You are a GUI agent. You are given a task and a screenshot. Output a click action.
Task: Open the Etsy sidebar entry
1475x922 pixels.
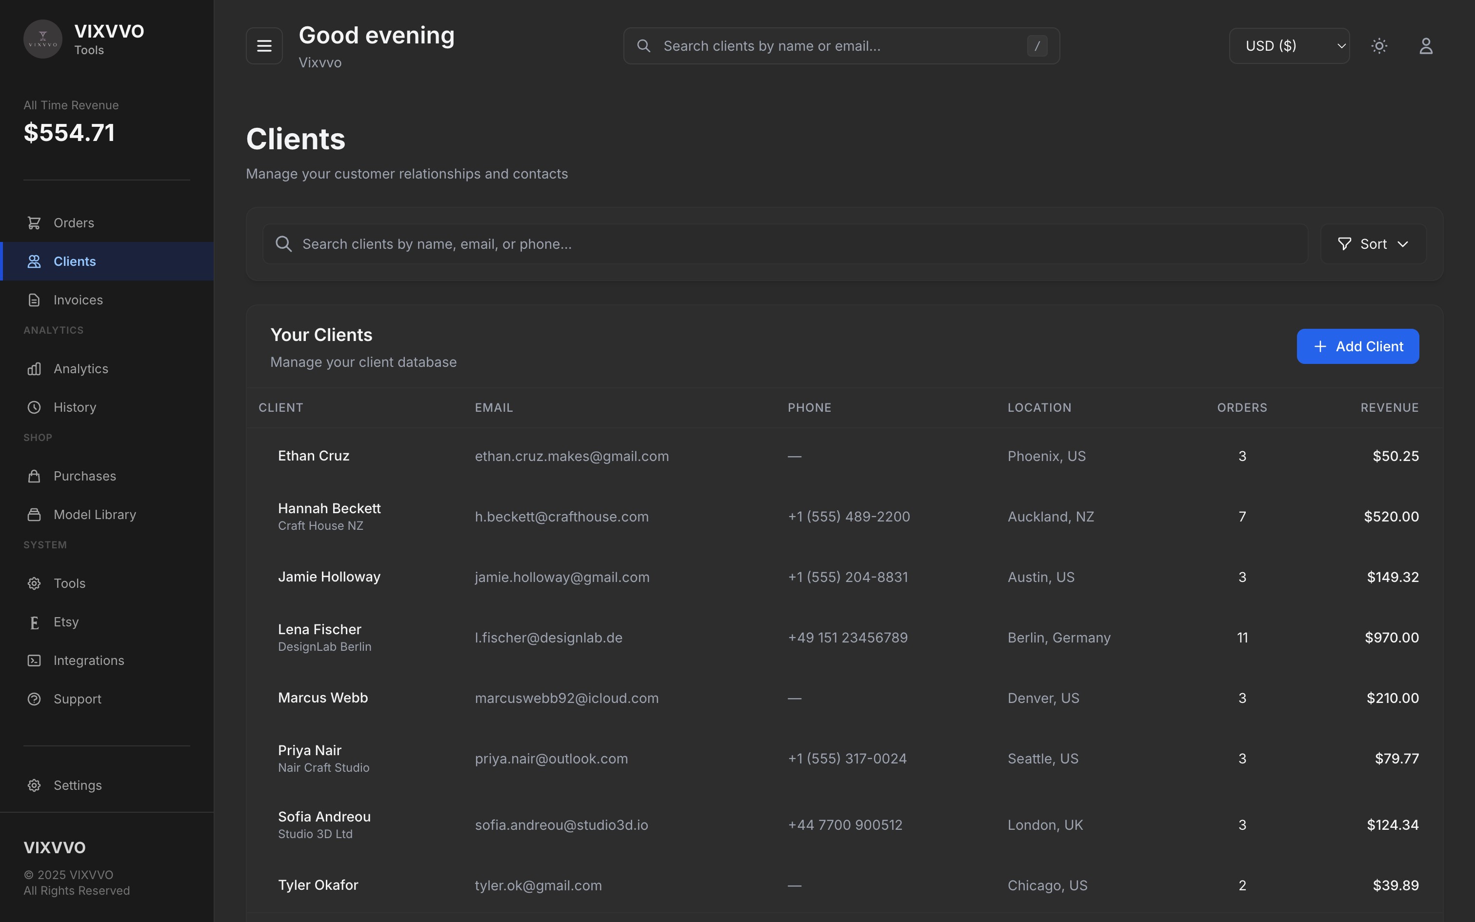pos(66,622)
